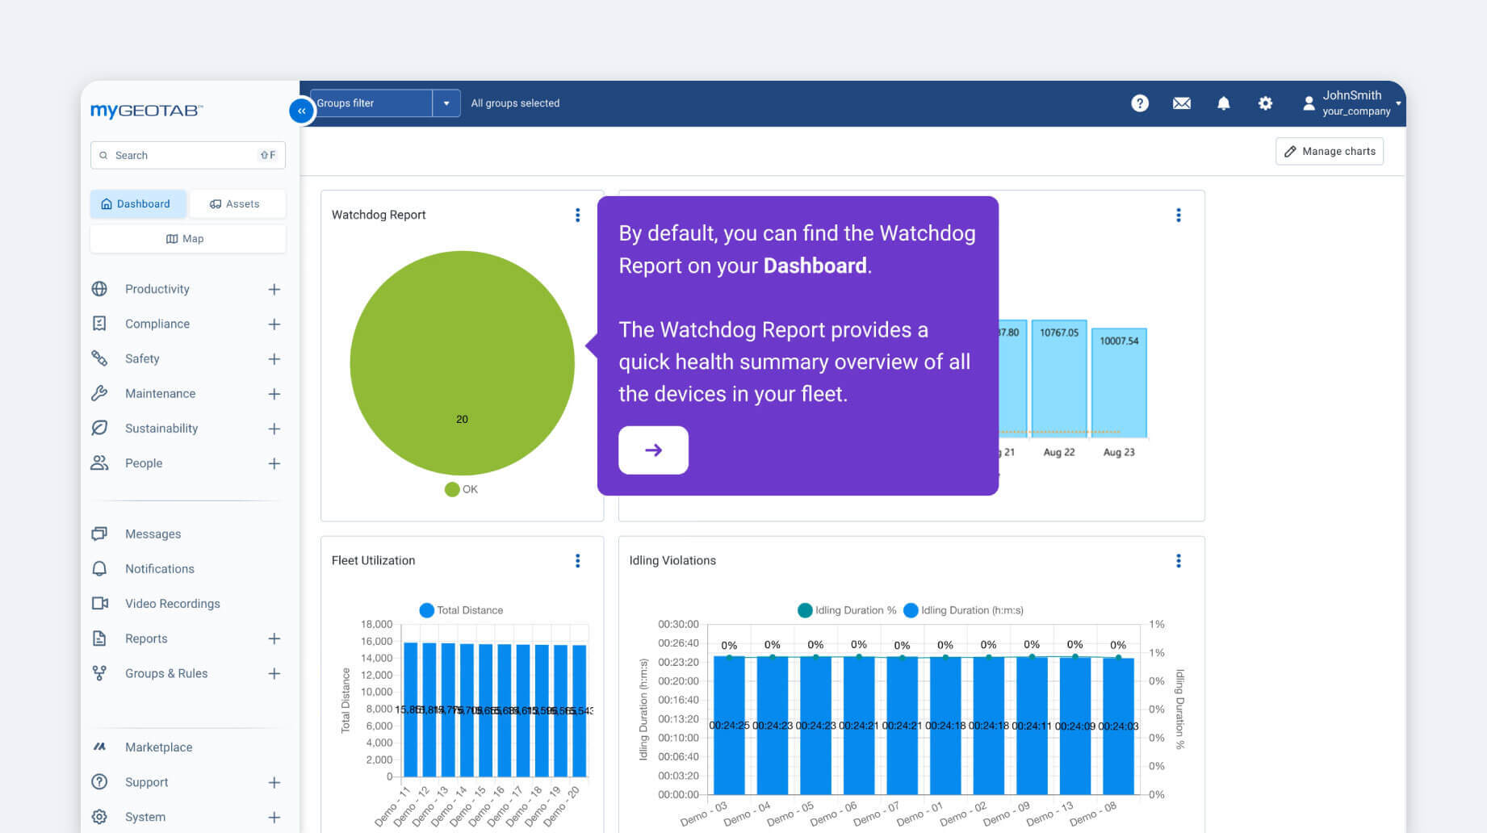Click the Watchdog Report chart title
The width and height of the screenshot is (1487, 833).
[378, 215]
